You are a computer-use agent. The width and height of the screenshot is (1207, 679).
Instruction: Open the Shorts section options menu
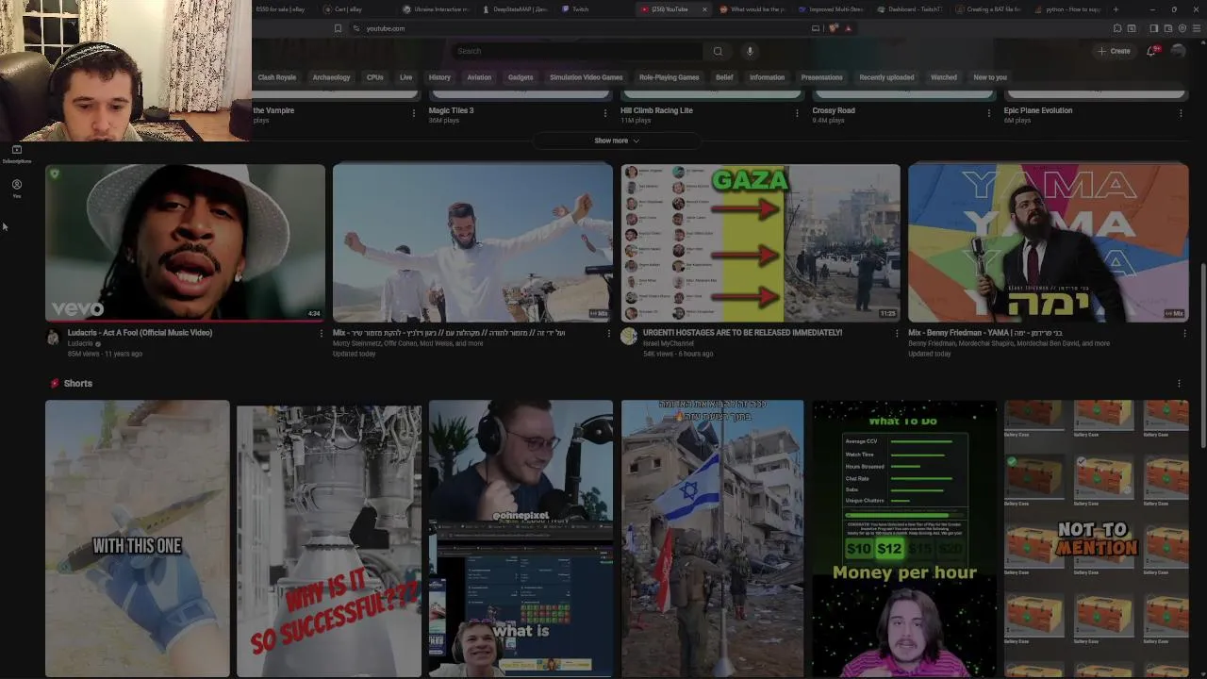(x=1179, y=384)
